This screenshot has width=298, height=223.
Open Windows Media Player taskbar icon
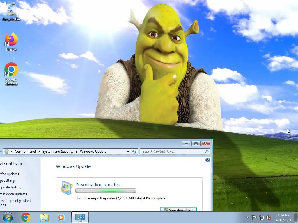(x=61, y=217)
